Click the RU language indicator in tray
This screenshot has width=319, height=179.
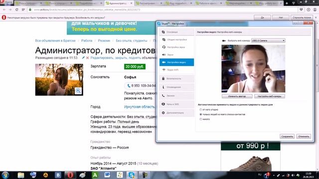(x=260, y=175)
